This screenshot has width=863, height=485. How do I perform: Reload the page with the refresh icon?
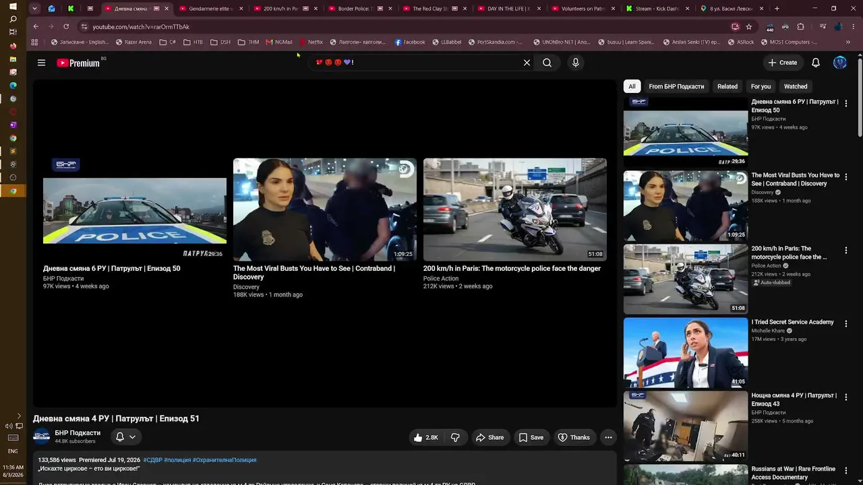(66, 27)
